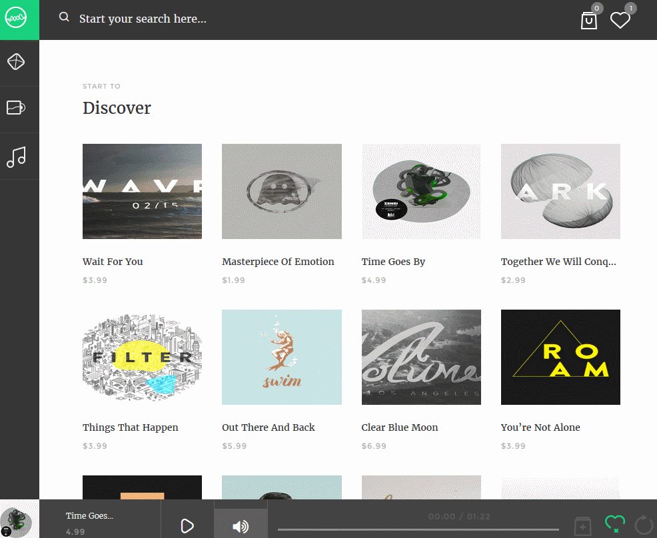Click the Out There And Back title
657x538 pixels.
(269, 427)
